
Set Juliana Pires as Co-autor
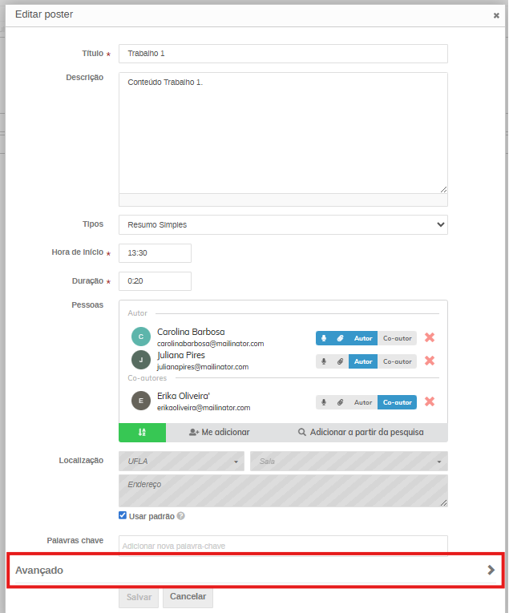click(x=397, y=361)
